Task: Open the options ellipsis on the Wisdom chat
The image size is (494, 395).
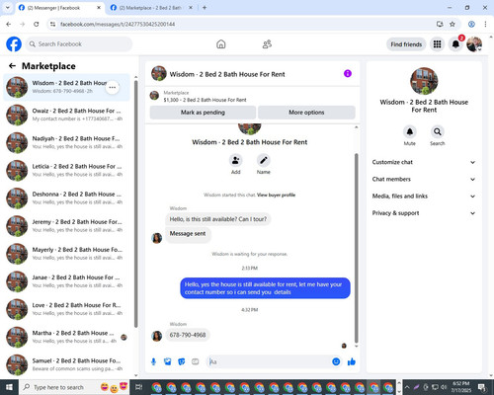Action: point(113,87)
